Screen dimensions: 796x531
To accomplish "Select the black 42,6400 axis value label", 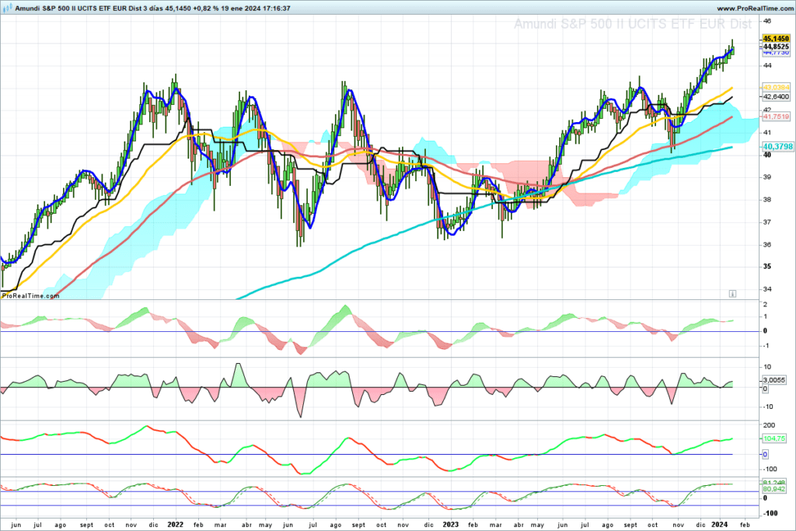I will coord(776,96).
